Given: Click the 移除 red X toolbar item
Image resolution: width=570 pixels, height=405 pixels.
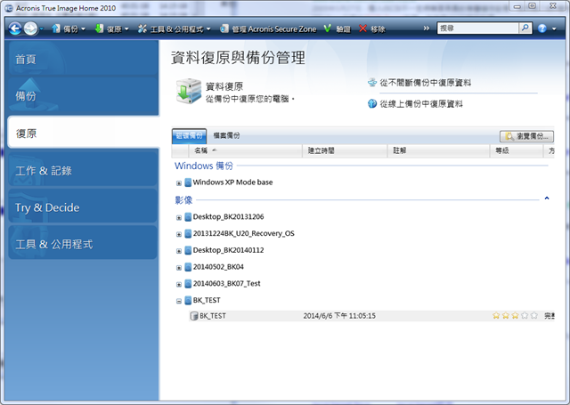Looking at the screenshot, I should (372, 28).
